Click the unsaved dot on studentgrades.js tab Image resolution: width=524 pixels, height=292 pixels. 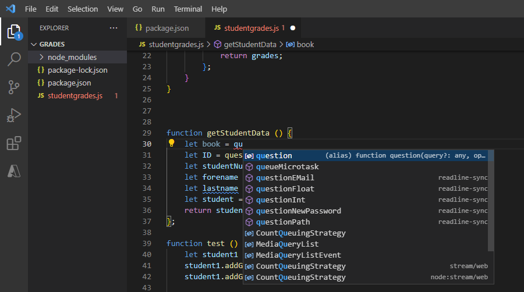293,28
